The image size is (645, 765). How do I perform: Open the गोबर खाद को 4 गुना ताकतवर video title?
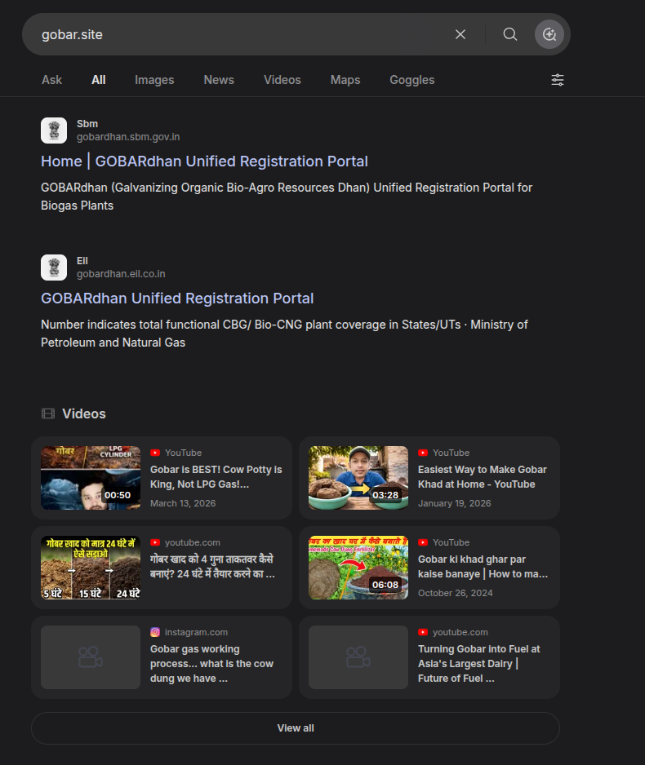(212, 567)
